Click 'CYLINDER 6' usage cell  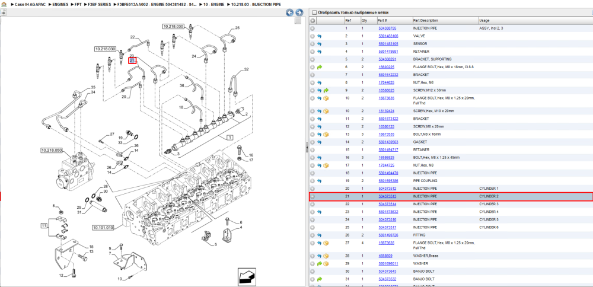tap(489, 227)
